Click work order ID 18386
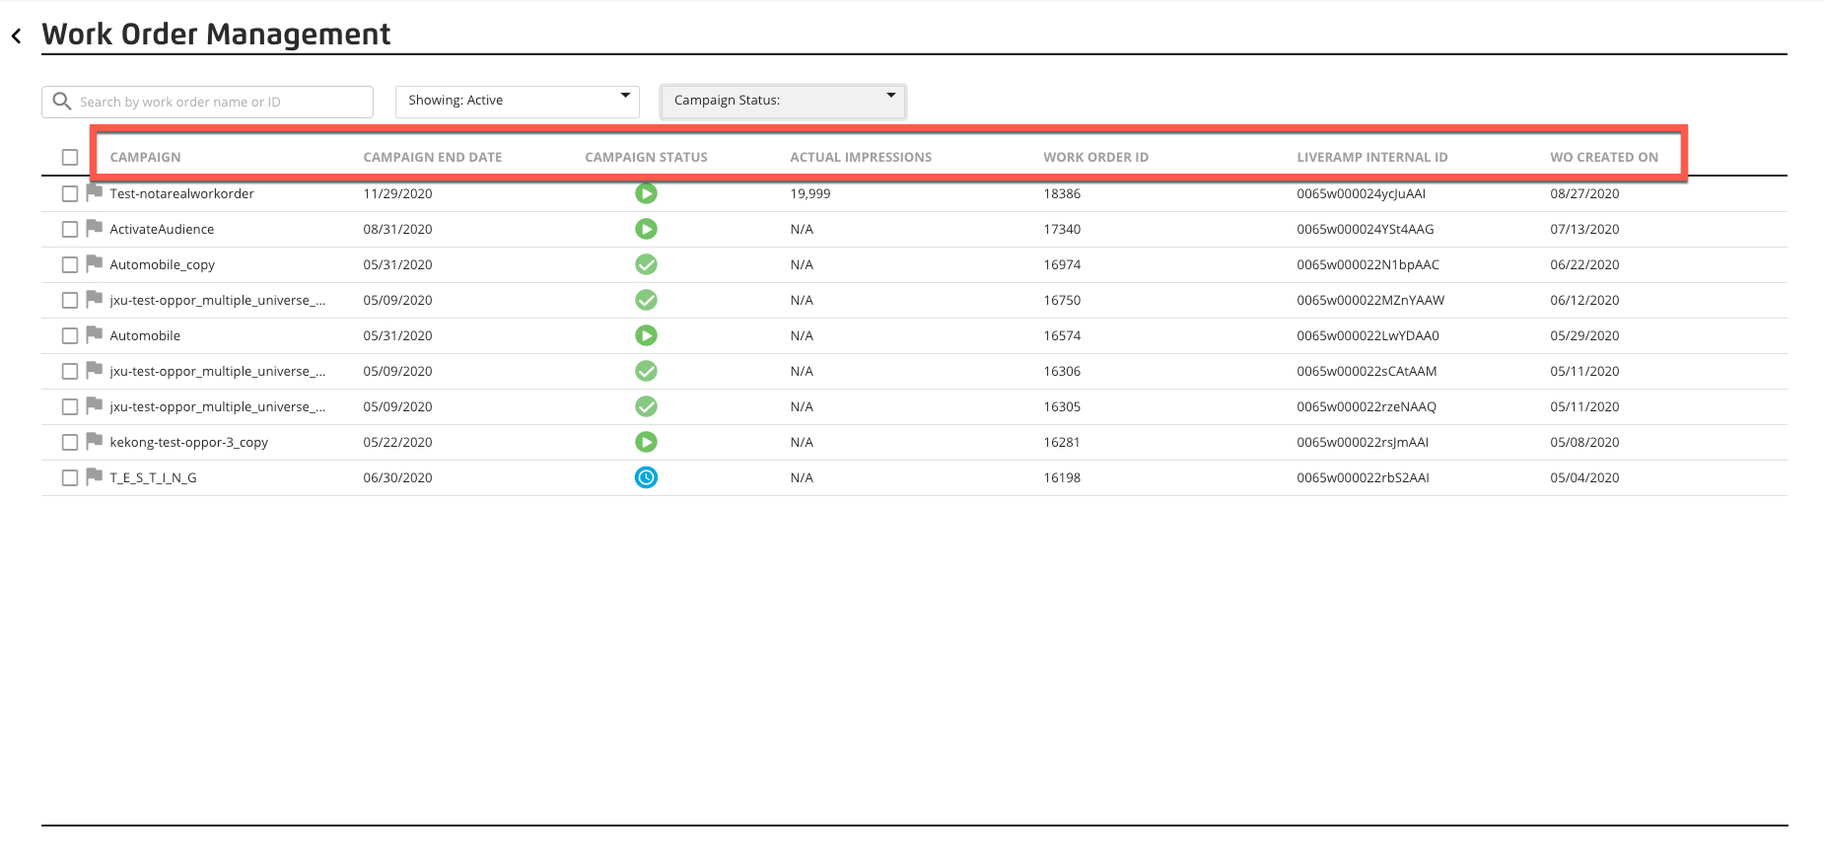This screenshot has width=1824, height=864. tap(1062, 193)
